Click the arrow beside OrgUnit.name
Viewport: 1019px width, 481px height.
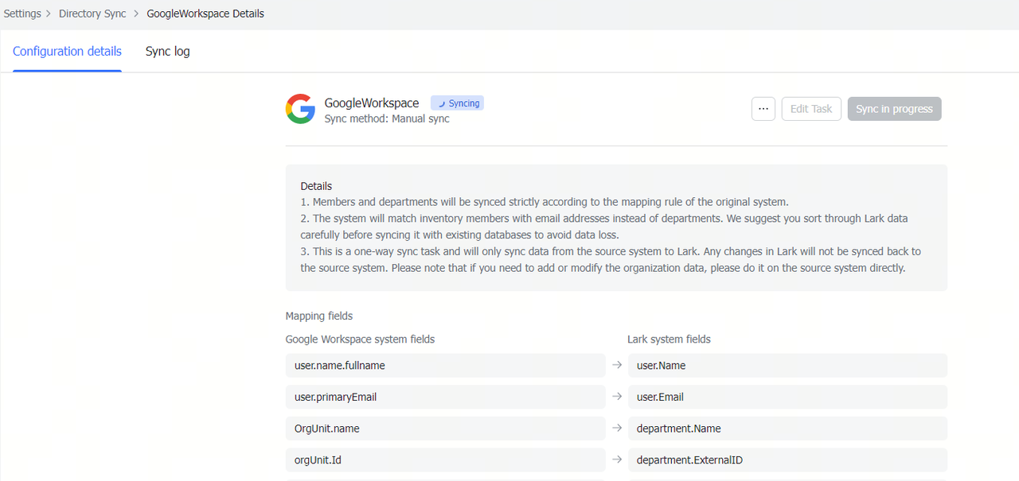pyautogui.click(x=616, y=429)
